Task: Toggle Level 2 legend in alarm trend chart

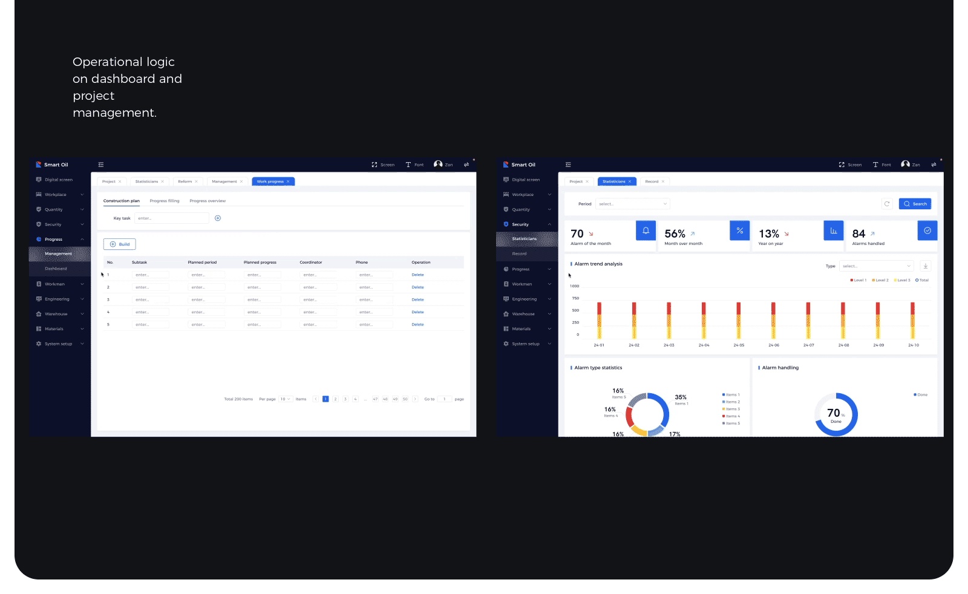Action: [880, 280]
